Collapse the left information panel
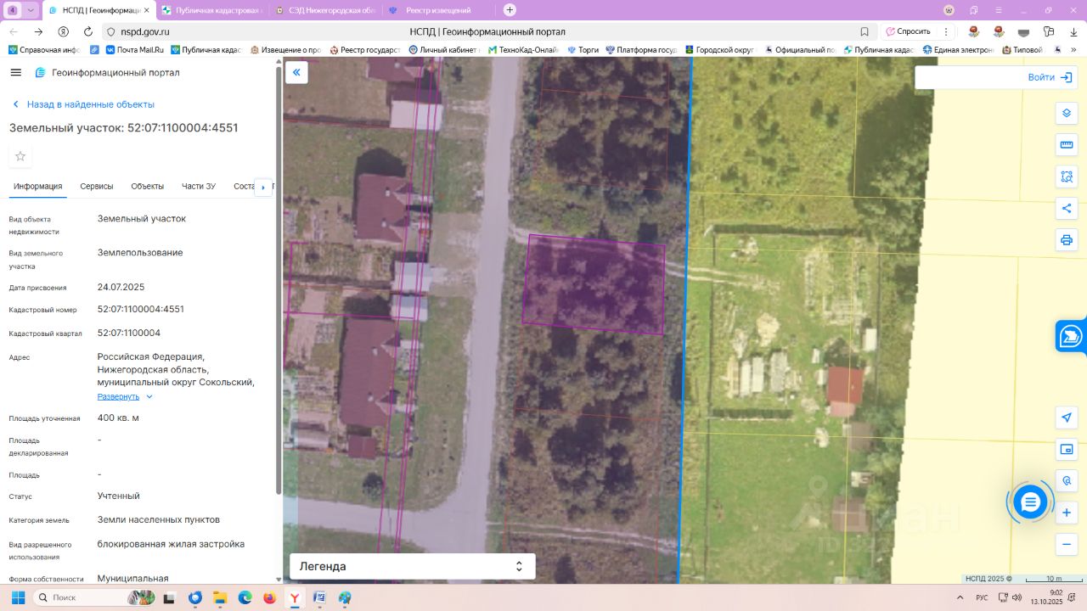The image size is (1087, 611). tap(296, 72)
